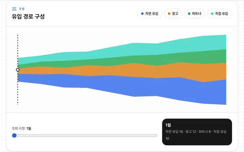The image size is (244, 152).
Task: Click the blue slider thumb for 조회 시점
Action: tap(14, 135)
